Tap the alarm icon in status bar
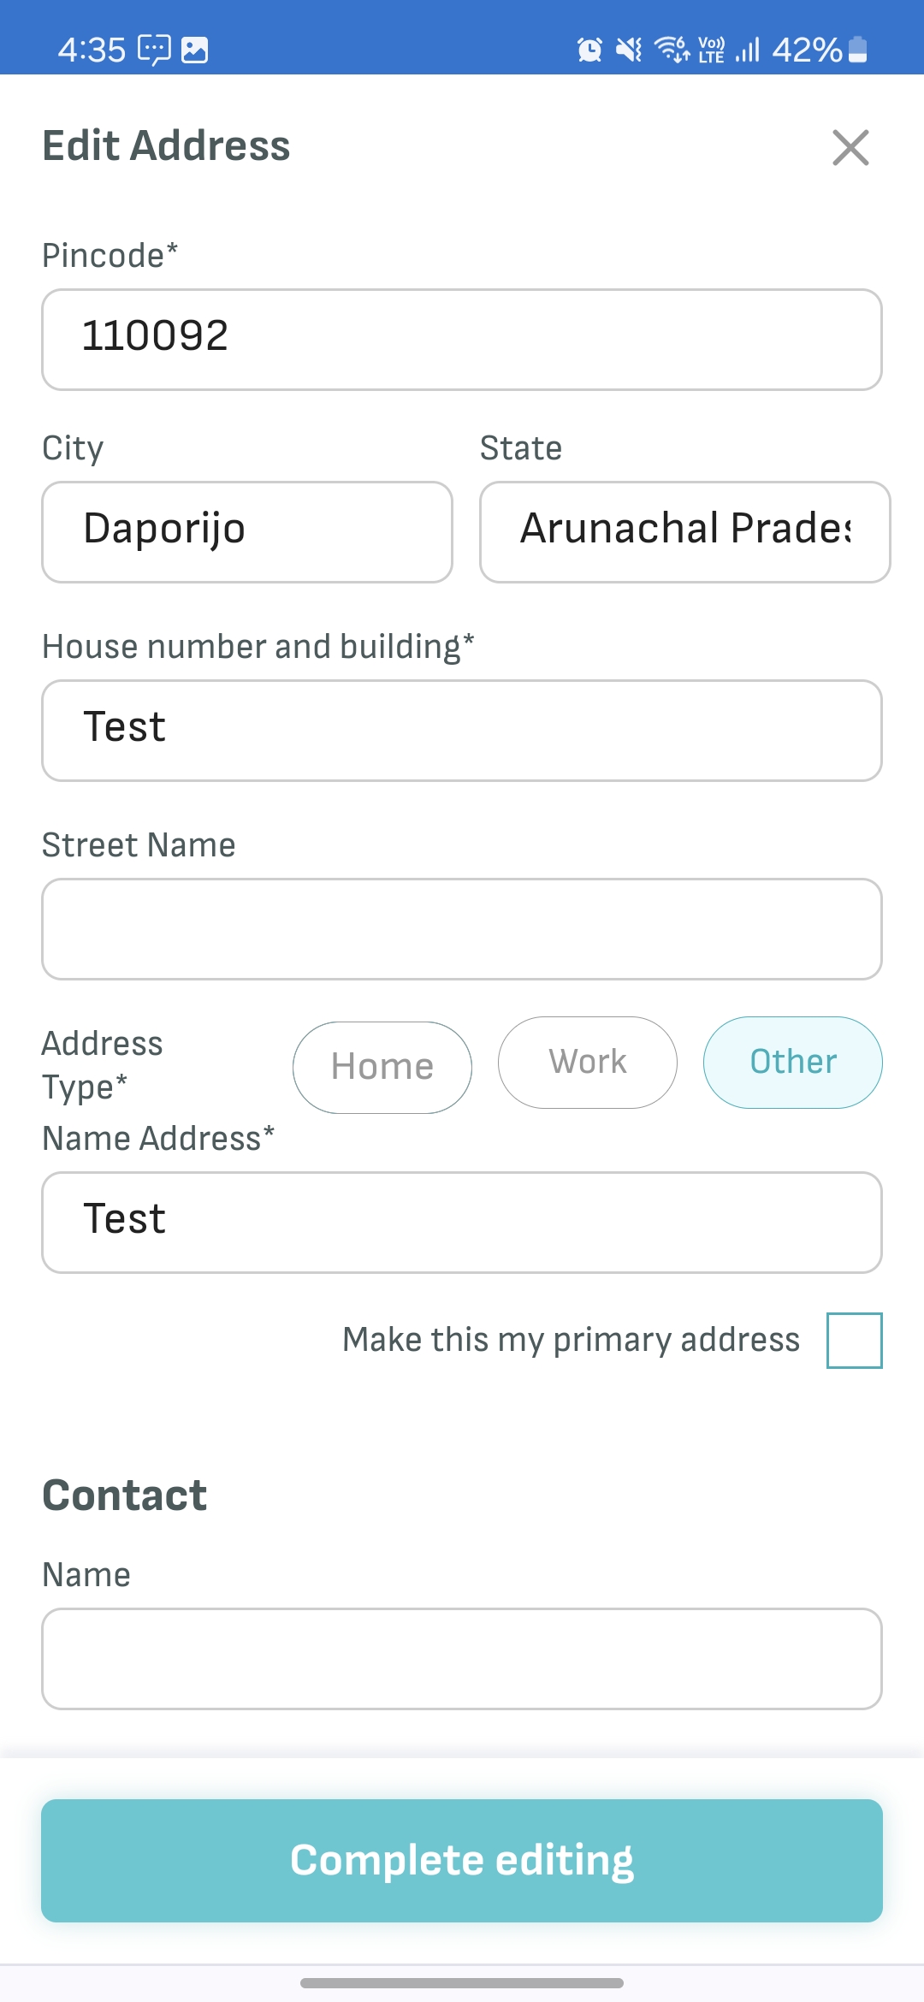The width and height of the screenshot is (924, 2002). click(589, 50)
